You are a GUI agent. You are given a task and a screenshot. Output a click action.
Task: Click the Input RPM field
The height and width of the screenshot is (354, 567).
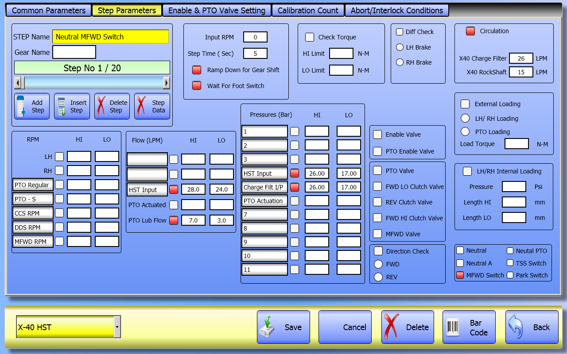tap(255, 37)
